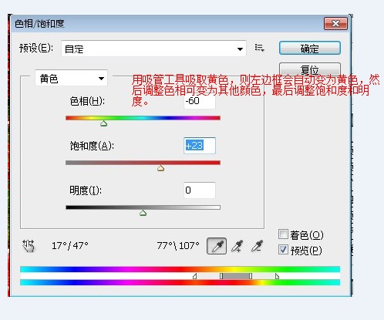This screenshot has width=384, height=320.
Task: Click the 复位 button
Action: pyautogui.click(x=310, y=69)
